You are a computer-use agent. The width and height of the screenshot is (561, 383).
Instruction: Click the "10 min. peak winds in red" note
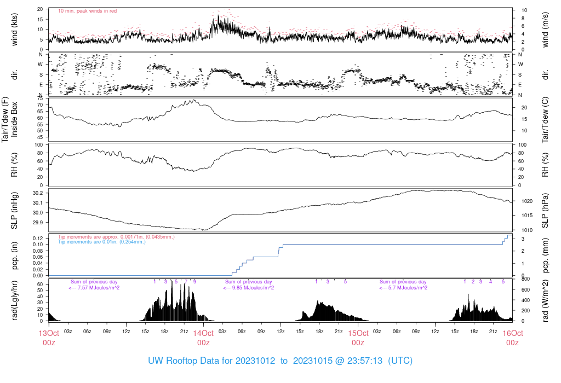click(87, 11)
